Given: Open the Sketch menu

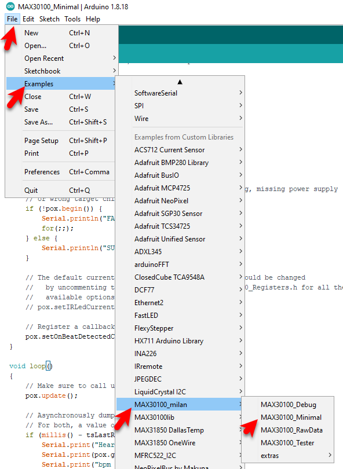Looking at the screenshot, I should point(49,19).
